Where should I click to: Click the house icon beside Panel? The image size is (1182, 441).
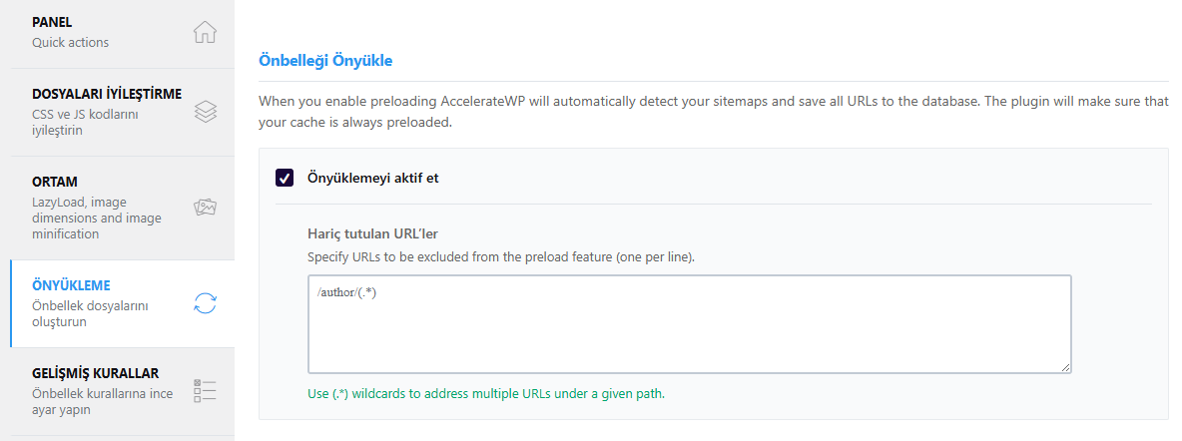(x=205, y=33)
